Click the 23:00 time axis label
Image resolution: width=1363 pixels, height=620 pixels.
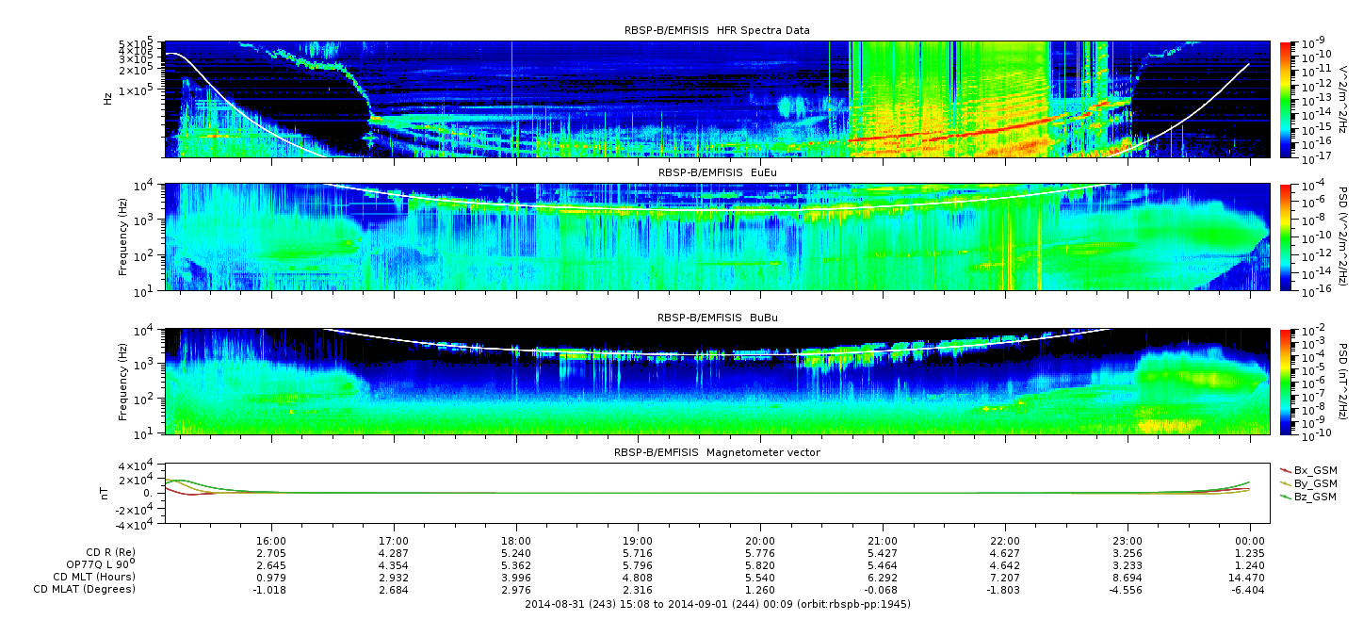click(1128, 541)
